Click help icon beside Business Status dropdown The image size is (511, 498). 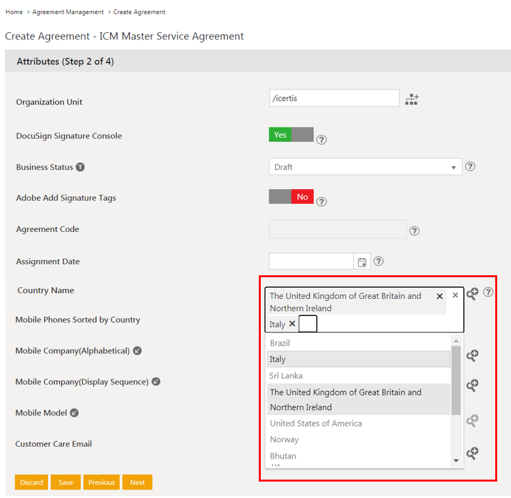470,166
